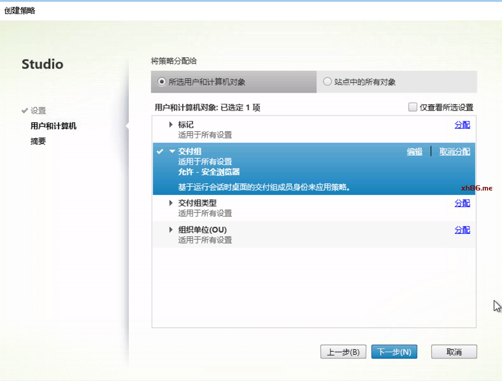Proceed with the 下一步(N) button

(x=394, y=352)
